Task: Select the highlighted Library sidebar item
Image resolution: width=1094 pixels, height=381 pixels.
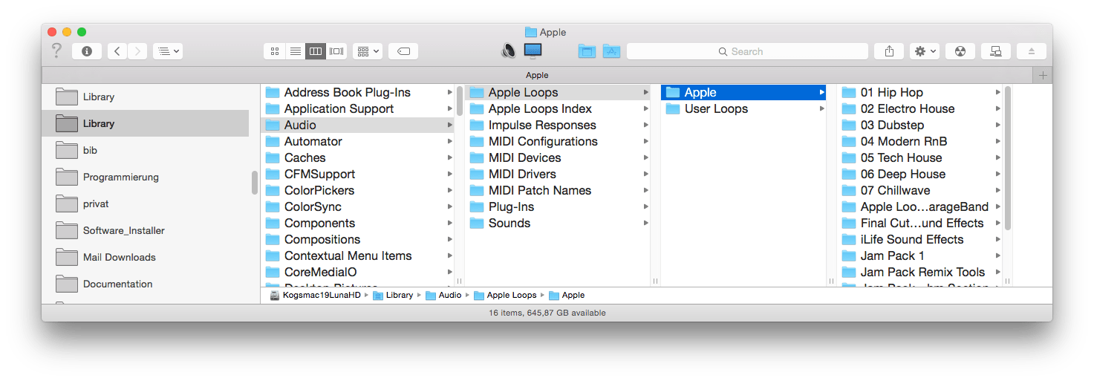Action: click(x=145, y=123)
